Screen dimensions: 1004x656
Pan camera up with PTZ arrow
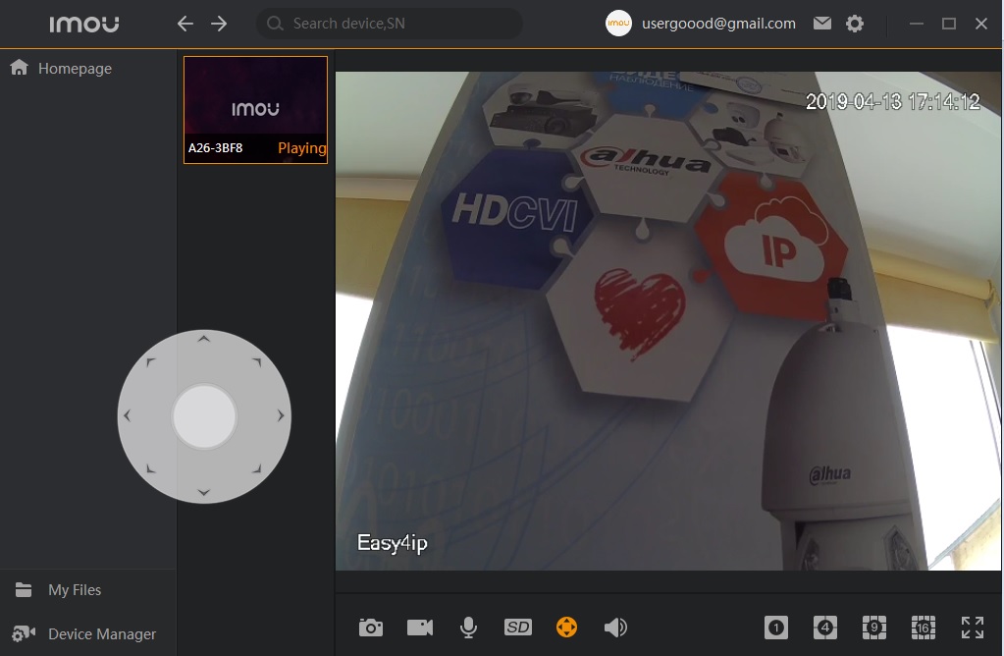pos(203,339)
